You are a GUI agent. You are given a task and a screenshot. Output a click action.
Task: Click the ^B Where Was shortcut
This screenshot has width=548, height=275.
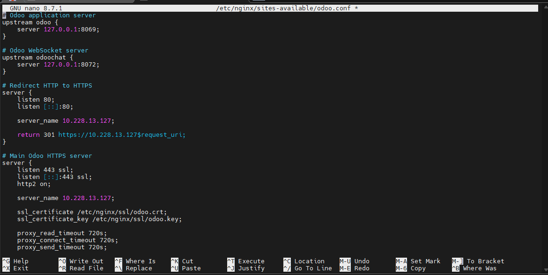click(x=474, y=268)
